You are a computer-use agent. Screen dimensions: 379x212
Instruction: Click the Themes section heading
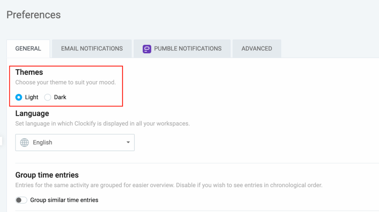tap(29, 72)
